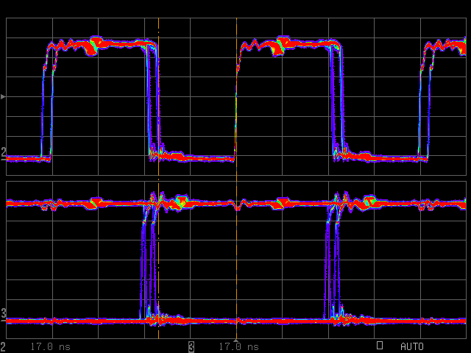Click the small square icon beside AUTO
471x353 pixels.
tap(380, 345)
